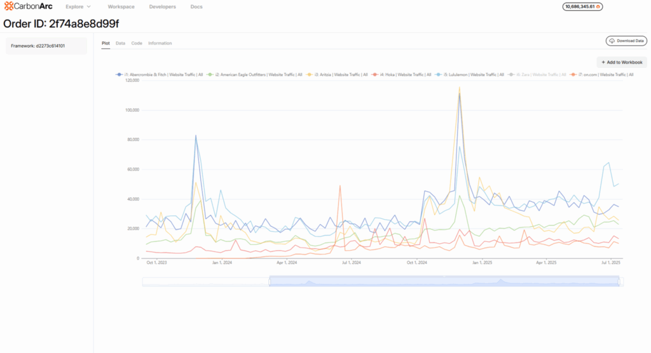Viewport: 651px width, 353px height.
Task: Click the green American Eagle legend marker
Action: pyautogui.click(x=210, y=75)
